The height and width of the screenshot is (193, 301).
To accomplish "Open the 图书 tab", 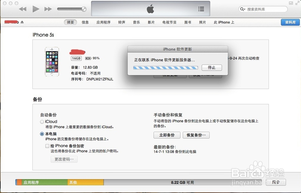I will (188, 22).
